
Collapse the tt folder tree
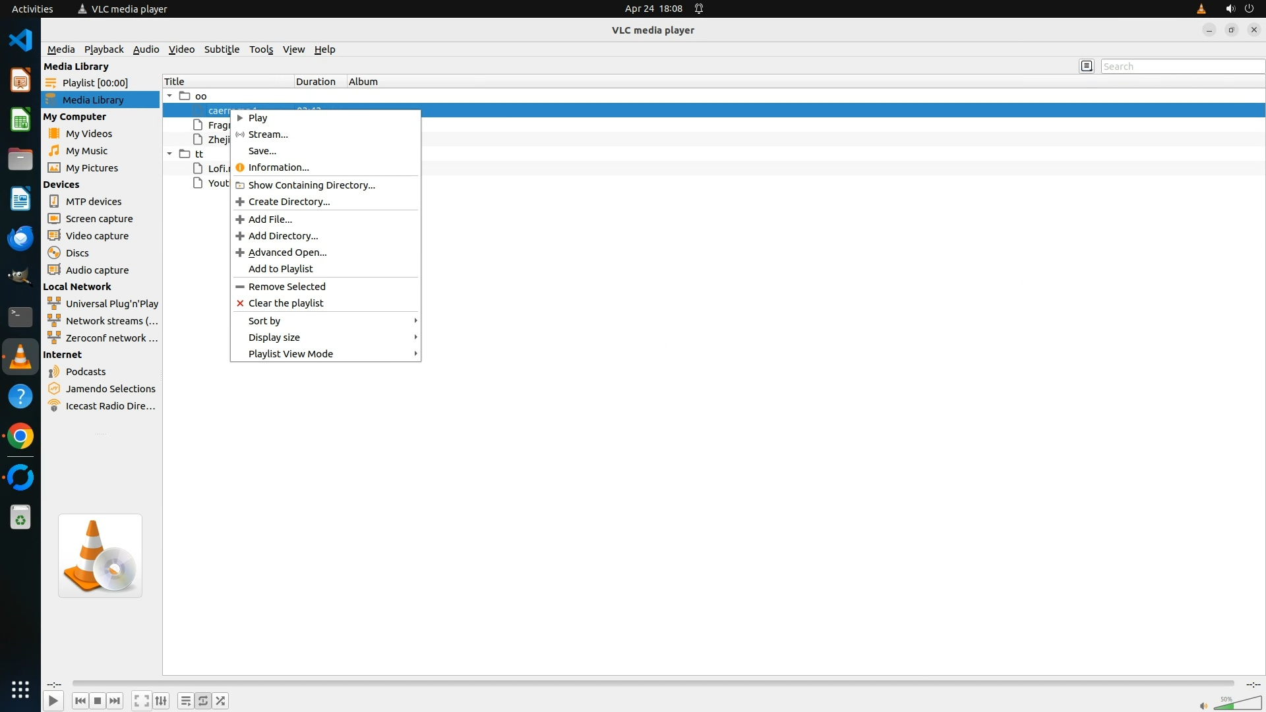tap(169, 154)
